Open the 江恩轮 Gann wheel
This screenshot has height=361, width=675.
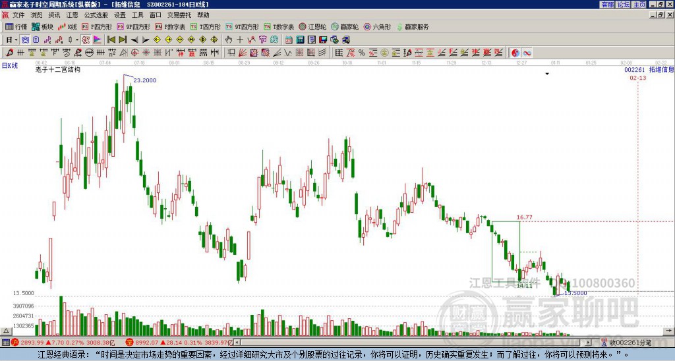(x=312, y=26)
